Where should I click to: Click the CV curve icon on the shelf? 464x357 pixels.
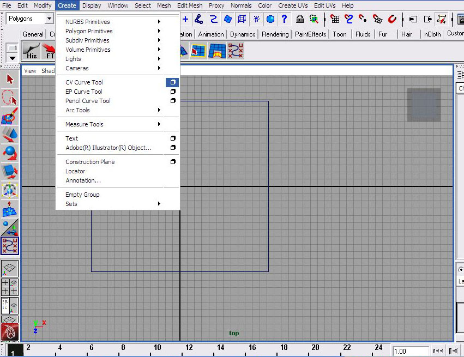point(236,51)
